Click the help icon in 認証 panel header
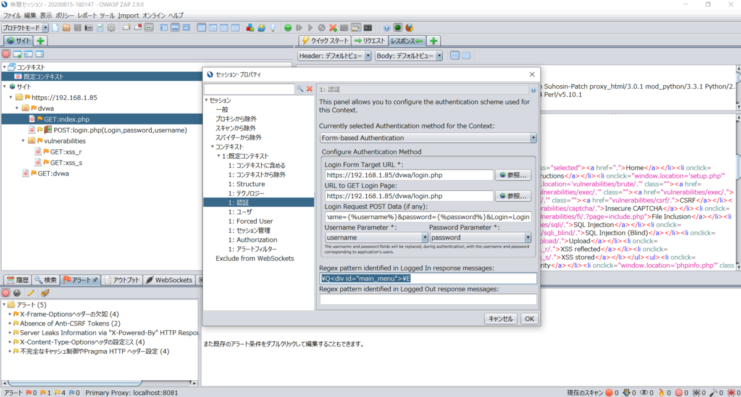Screen dimensions: 741x397 (x=533, y=90)
